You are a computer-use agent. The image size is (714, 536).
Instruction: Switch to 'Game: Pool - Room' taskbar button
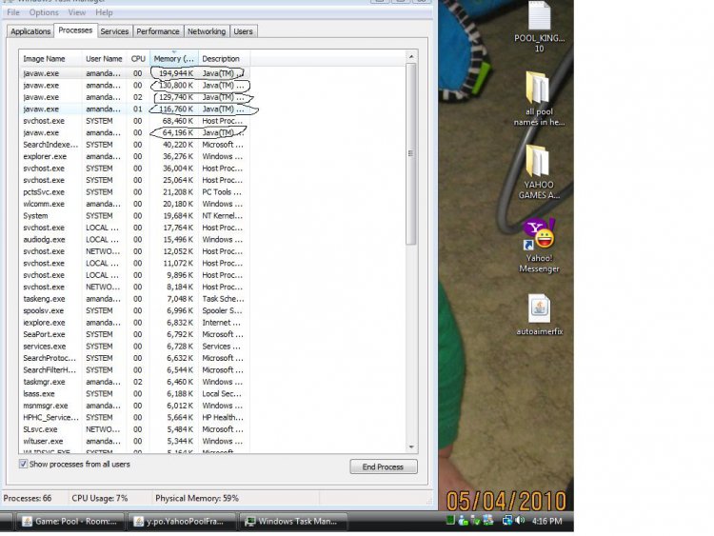click(70, 522)
